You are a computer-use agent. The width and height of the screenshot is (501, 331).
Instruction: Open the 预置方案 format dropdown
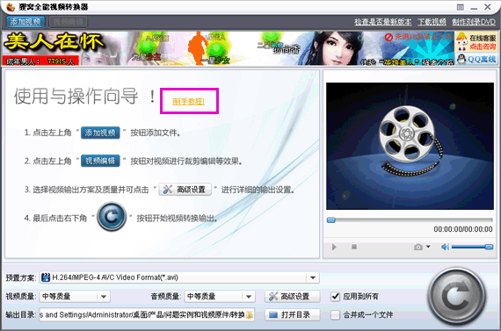pos(313,277)
